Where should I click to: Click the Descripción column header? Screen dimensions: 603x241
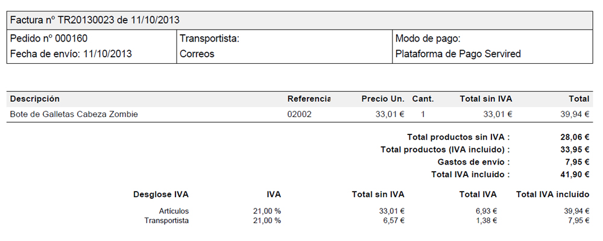click(x=34, y=99)
